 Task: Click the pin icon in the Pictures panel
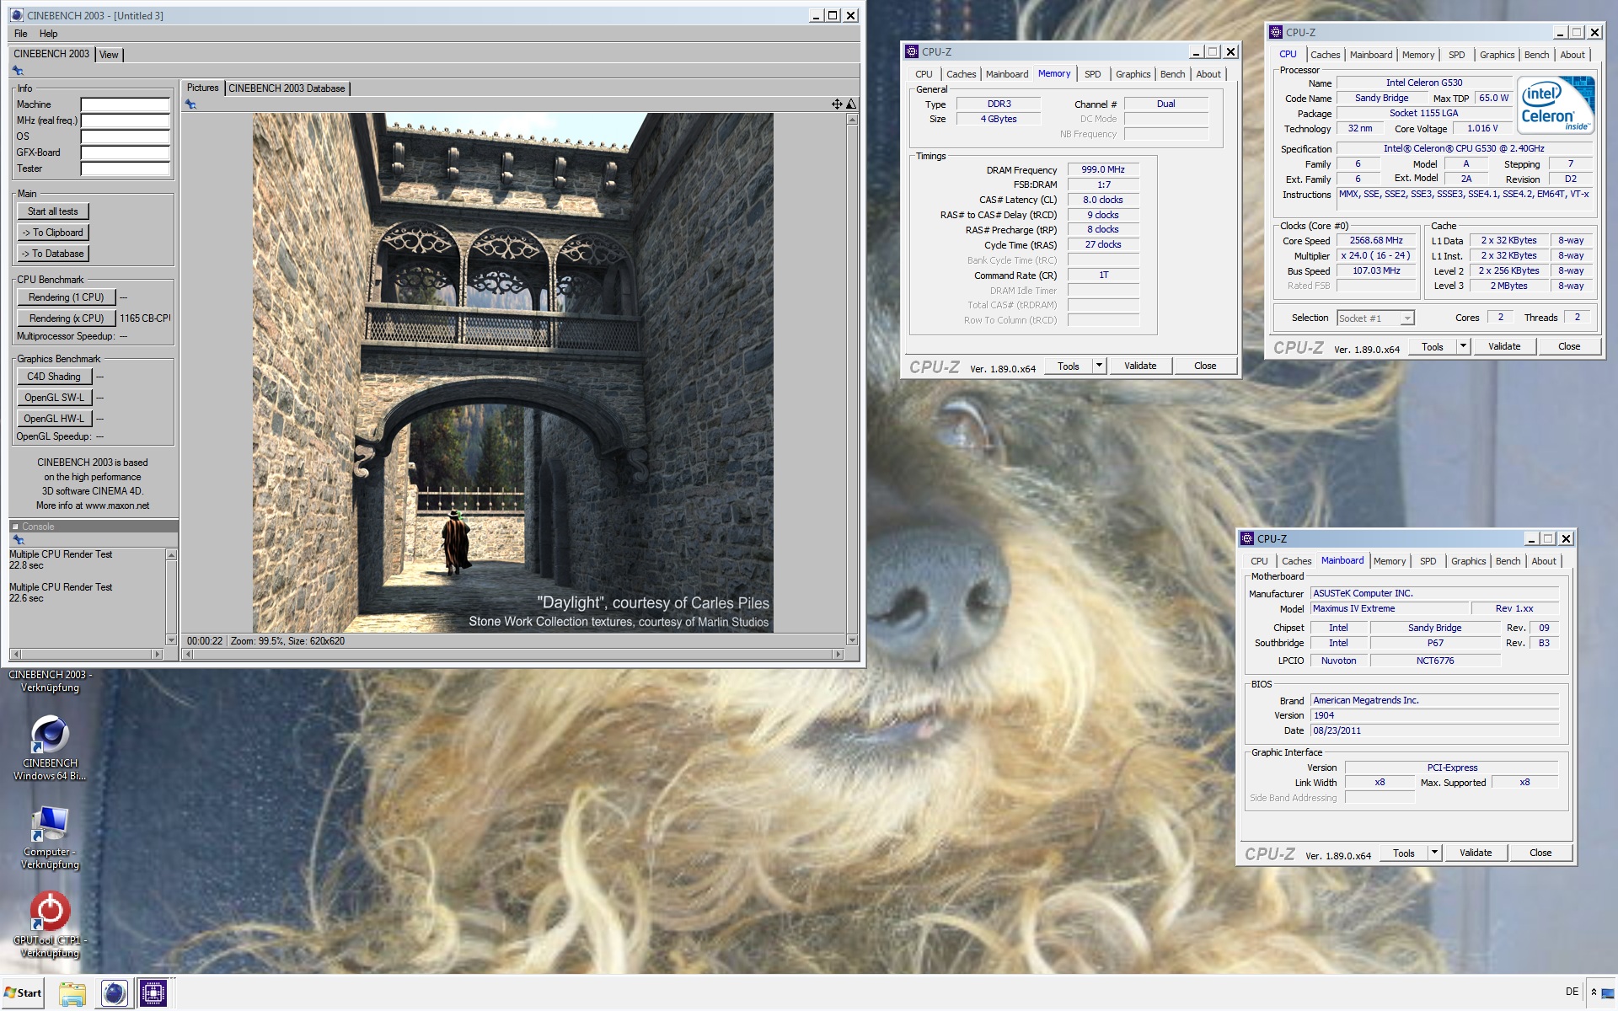(191, 104)
